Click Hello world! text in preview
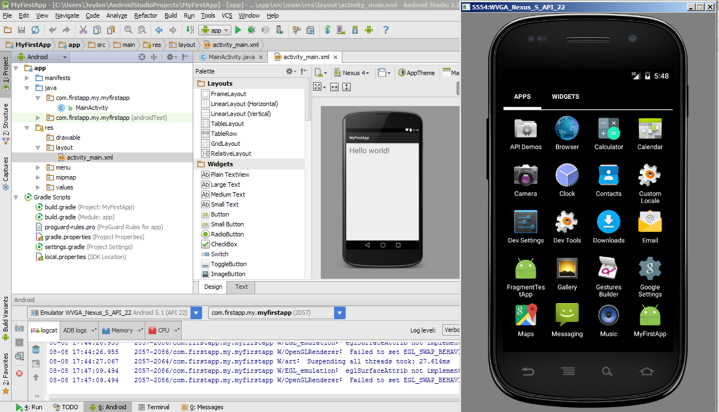This screenshot has width=719, height=412. 369,150
